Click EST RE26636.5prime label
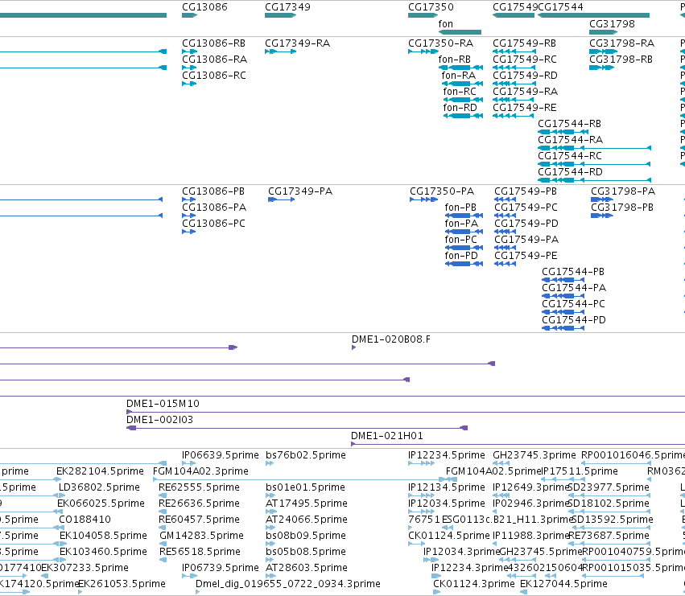The image size is (685, 596). pos(199,504)
